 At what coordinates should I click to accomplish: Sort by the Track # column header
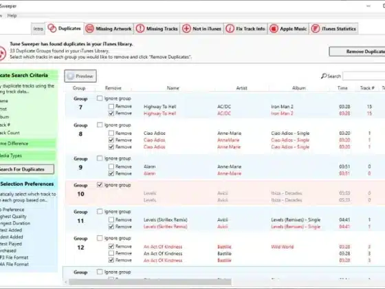[x=367, y=88]
